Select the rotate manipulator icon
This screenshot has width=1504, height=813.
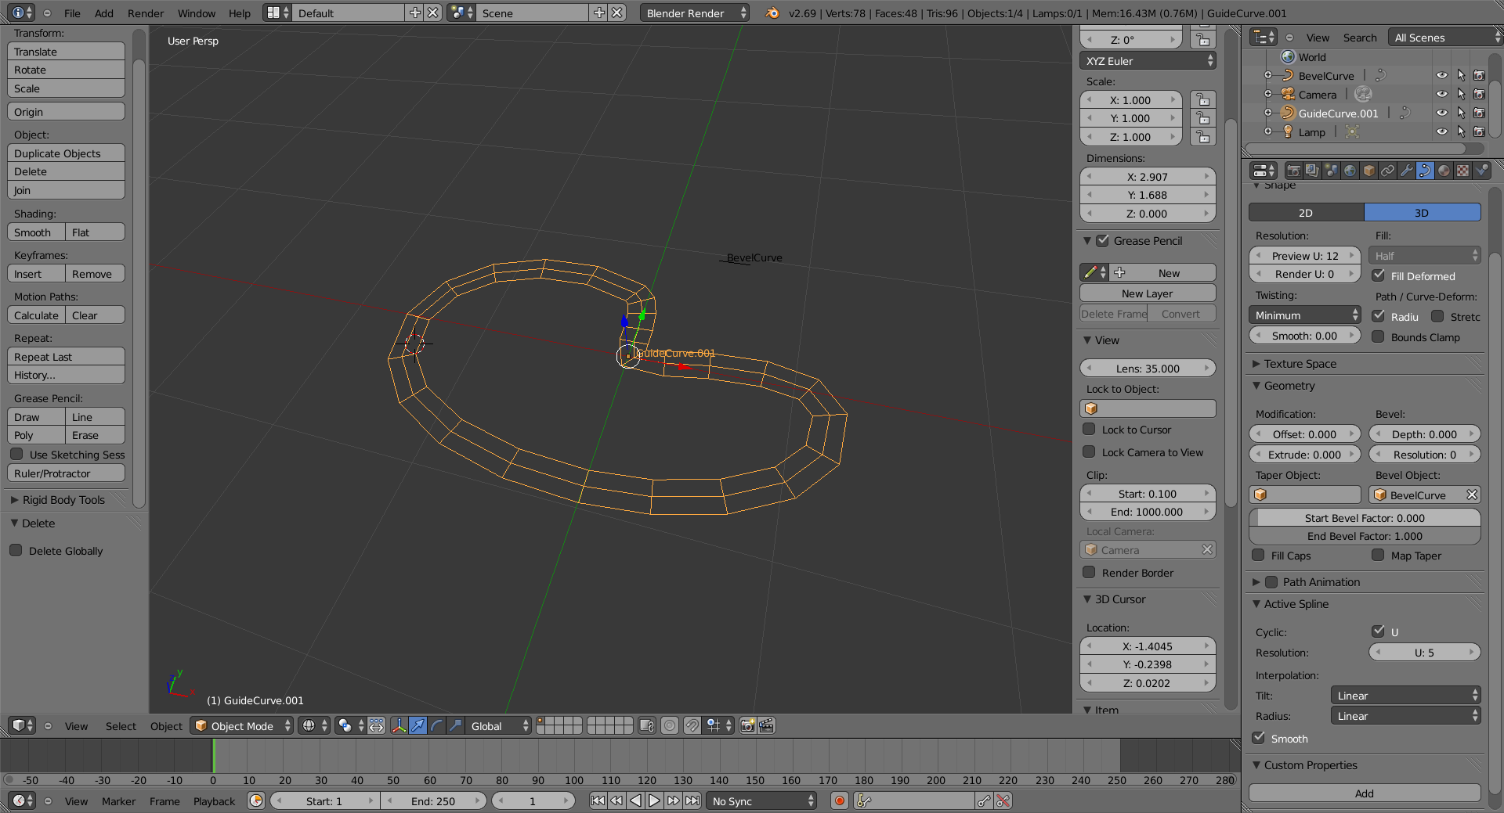437,725
